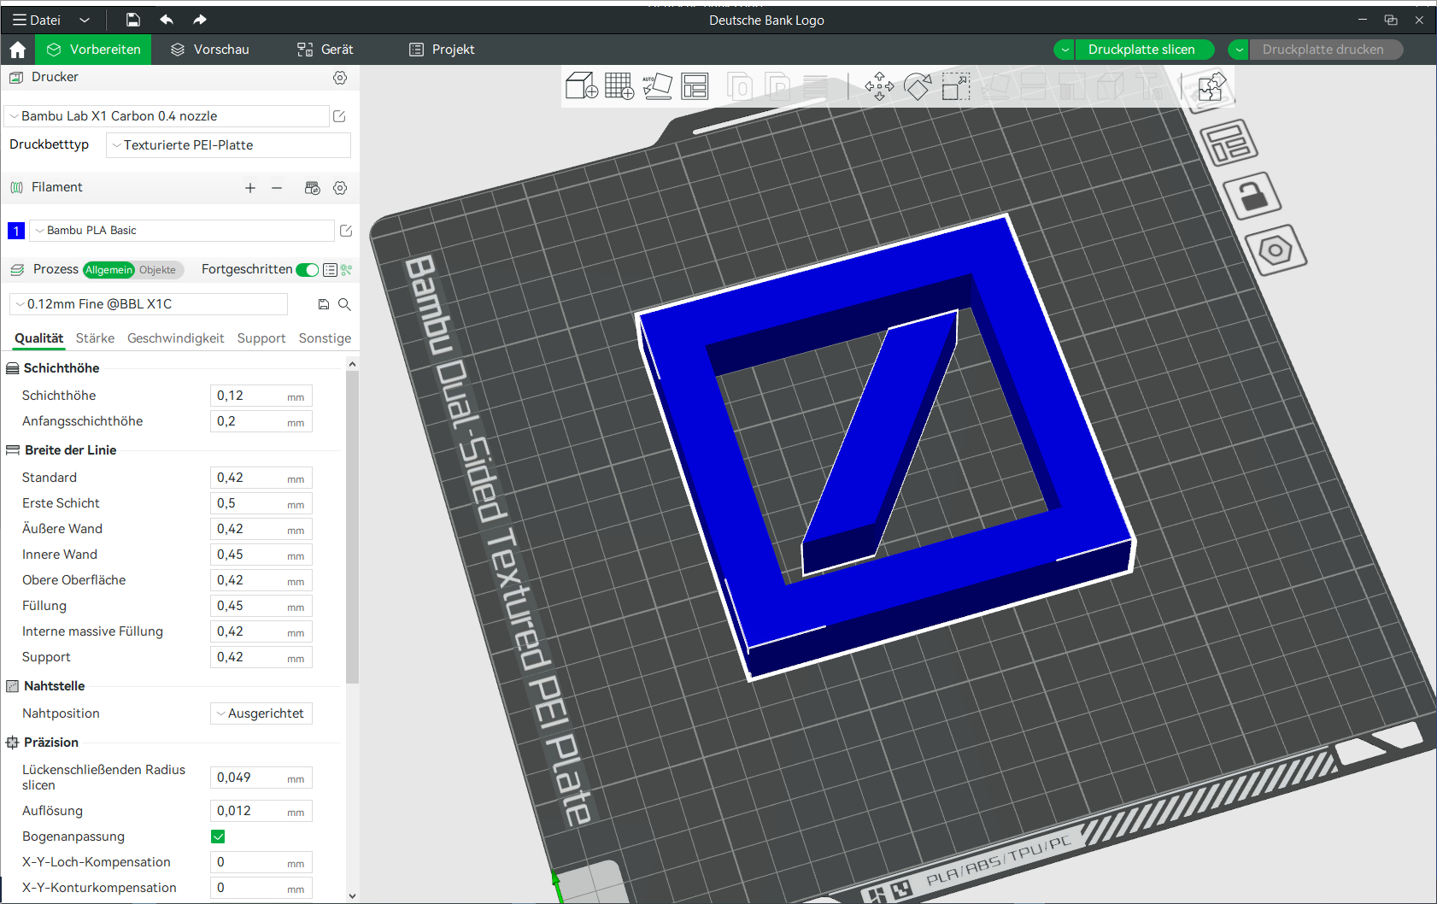Select the Scale tool

tap(956, 86)
